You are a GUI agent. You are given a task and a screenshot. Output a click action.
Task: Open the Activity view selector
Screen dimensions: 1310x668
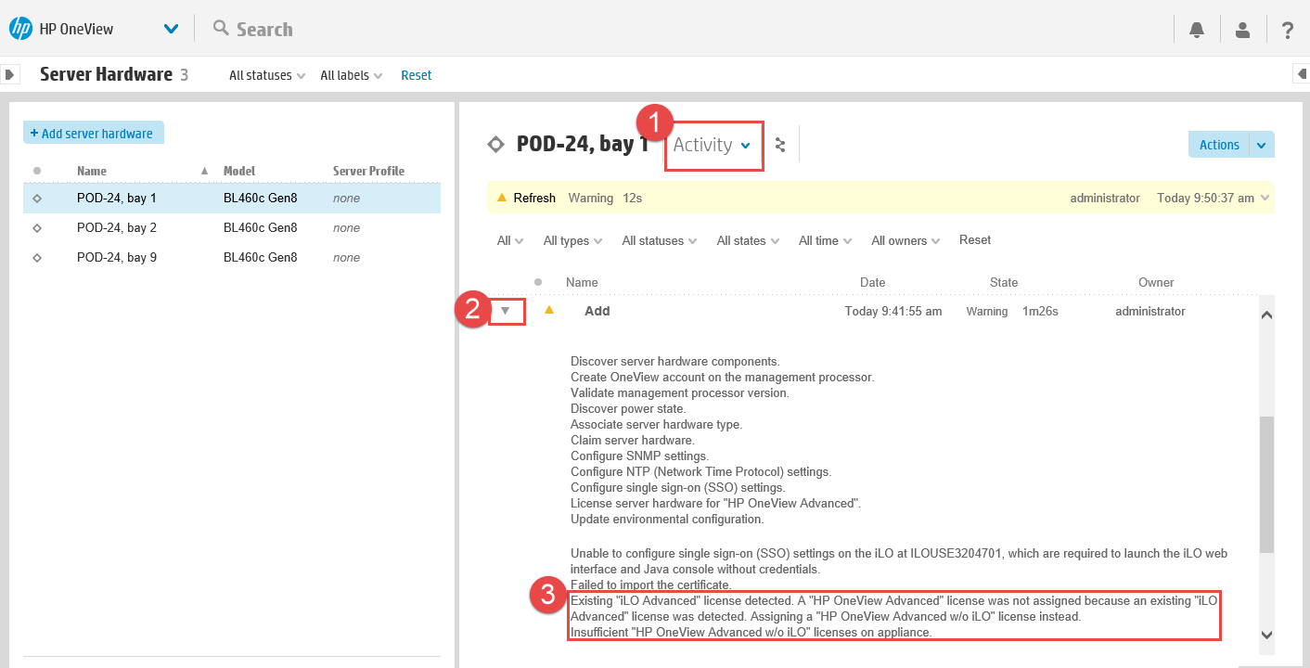coord(713,145)
